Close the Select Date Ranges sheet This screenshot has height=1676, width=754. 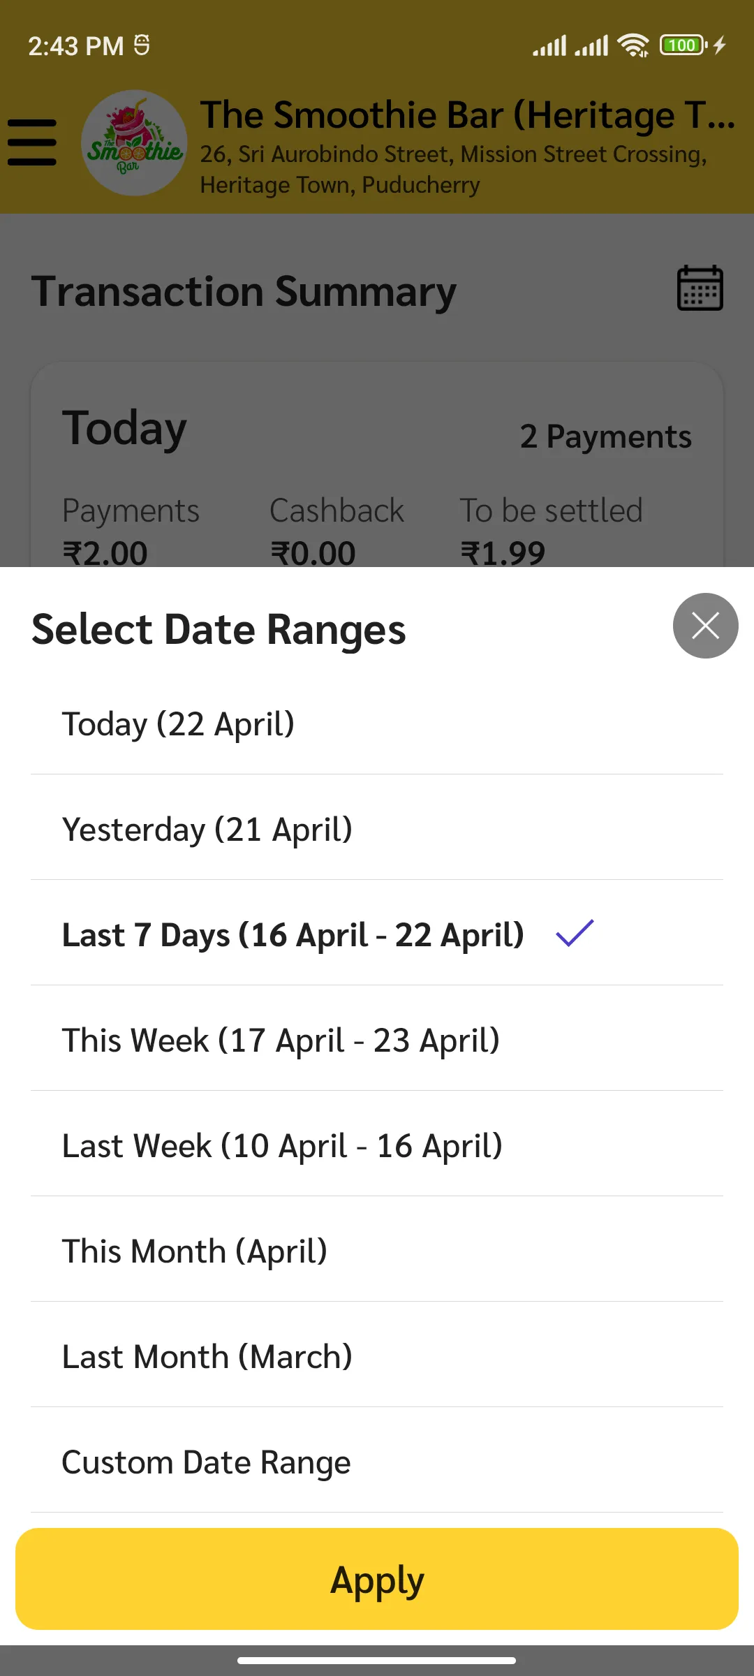point(705,626)
